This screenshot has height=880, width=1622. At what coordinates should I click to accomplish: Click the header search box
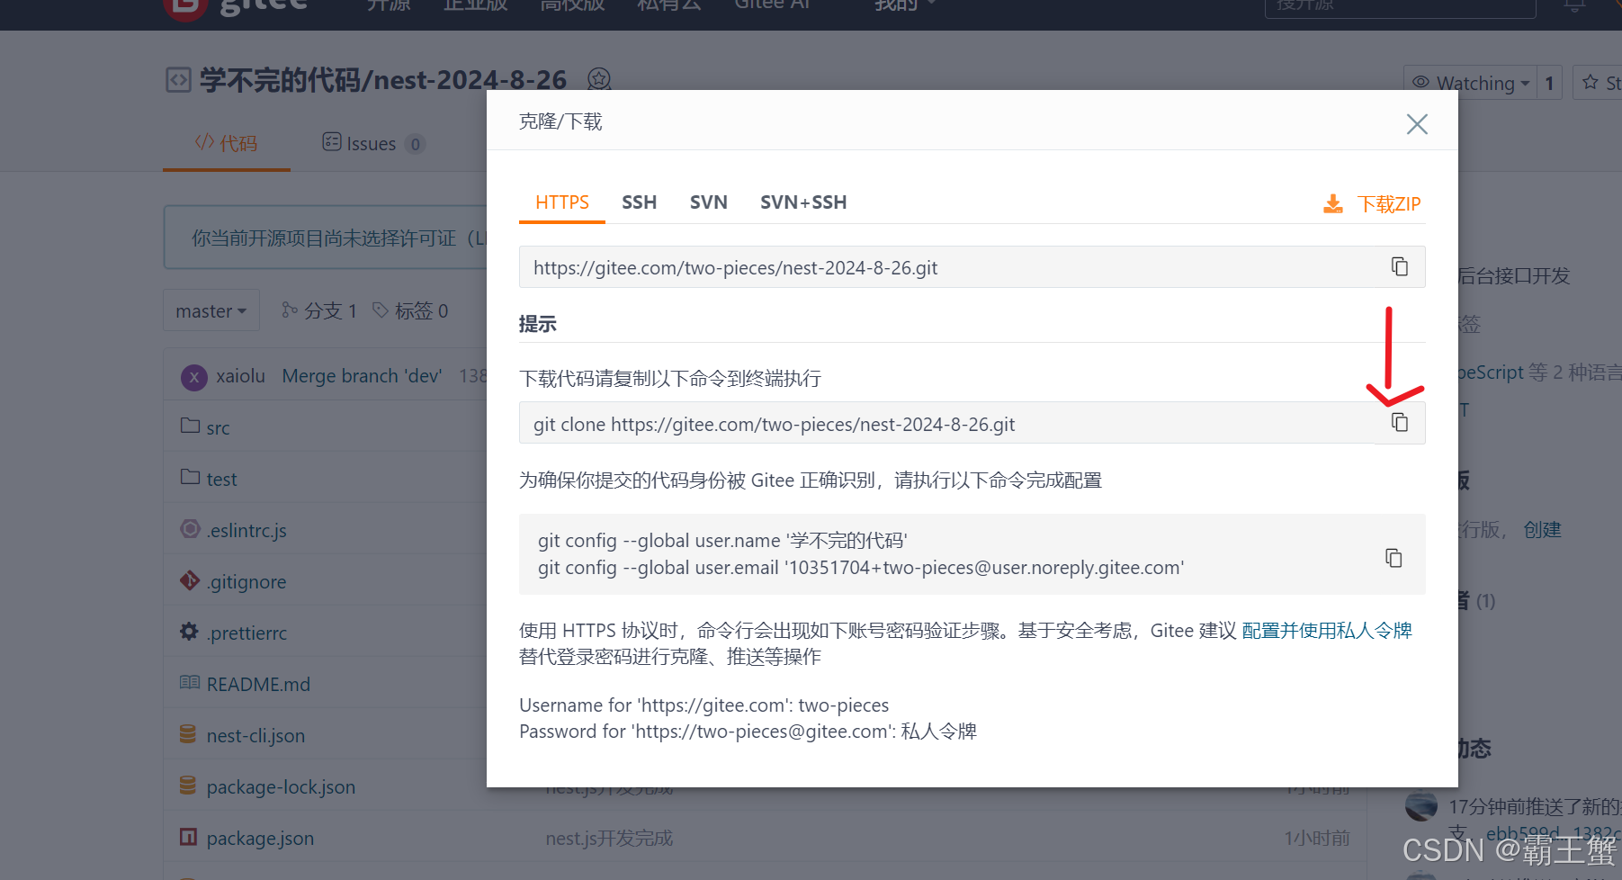pyautogui.click(x=1400, y=5)
